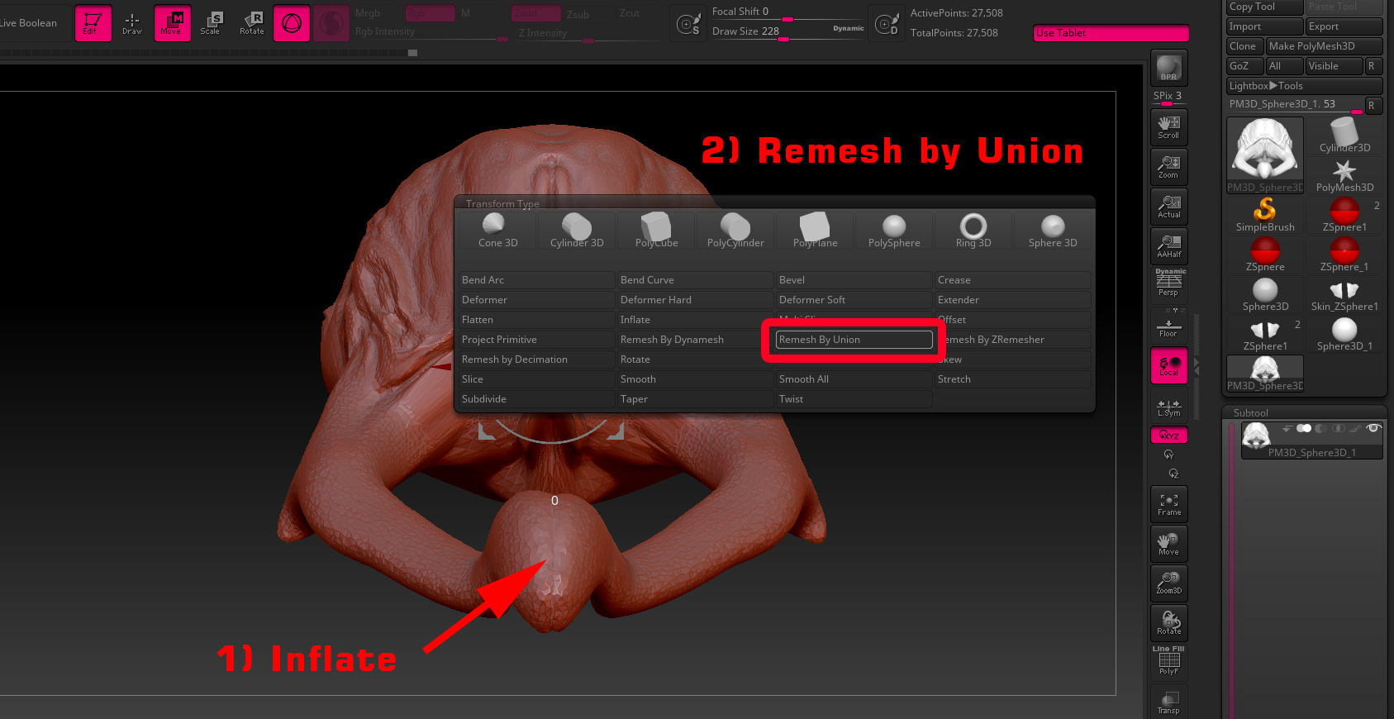1394x719 pixels.
Task: Adjust the Focal Shift slider
Action: 787,15
